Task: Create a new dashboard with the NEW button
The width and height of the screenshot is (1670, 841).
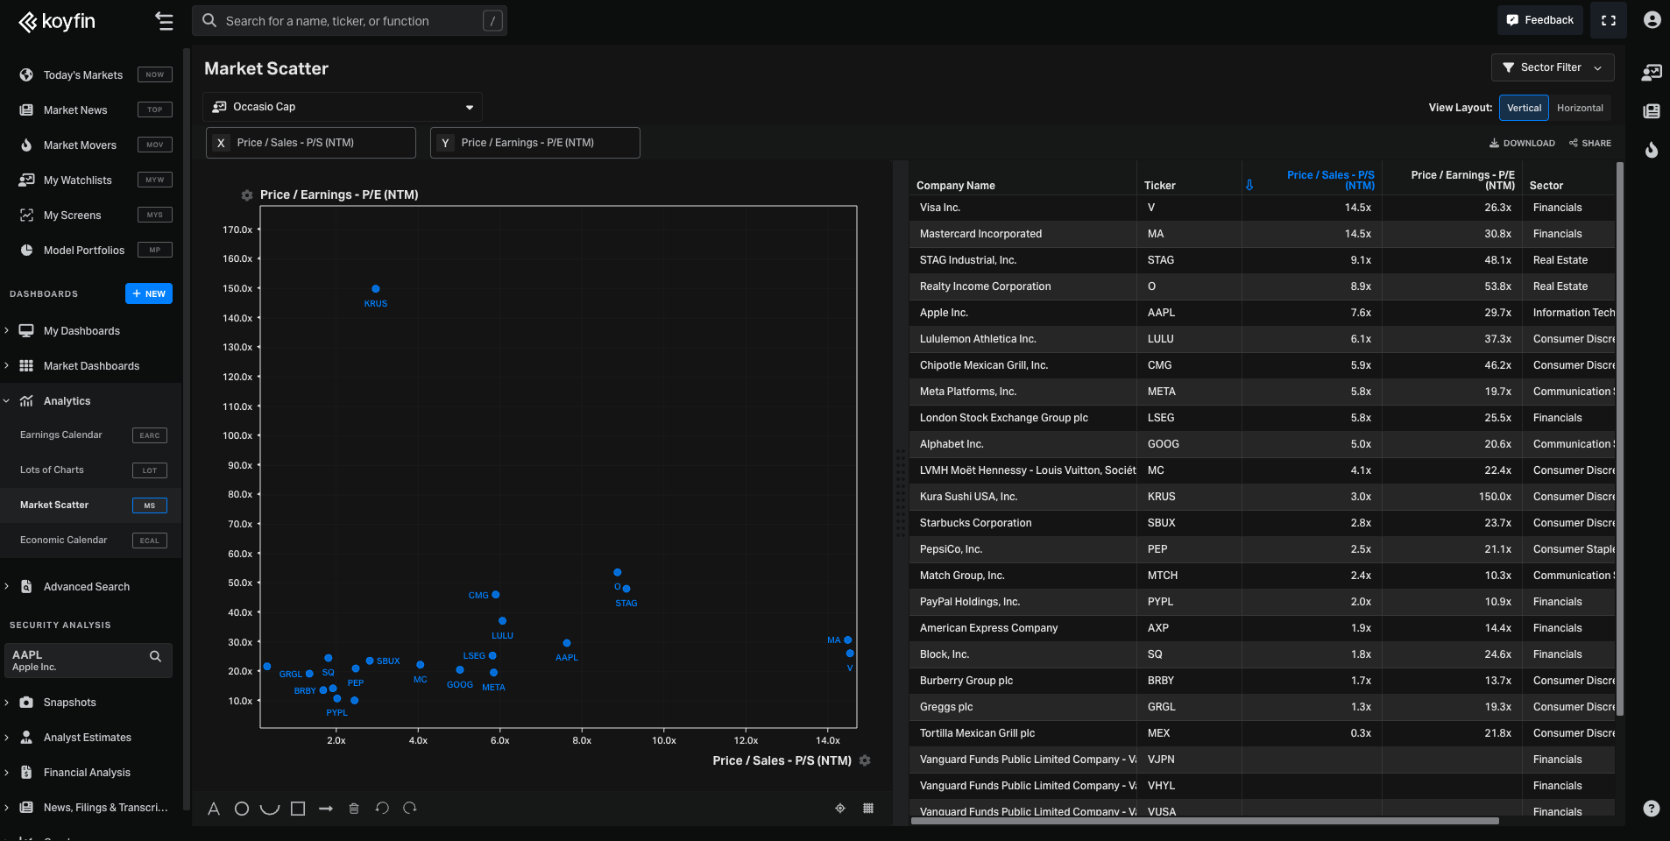Action: (x=149, y=293)
